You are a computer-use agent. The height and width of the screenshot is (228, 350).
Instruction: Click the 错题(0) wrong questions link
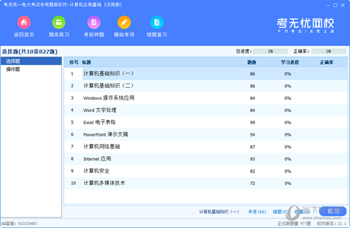coord(281,212)
